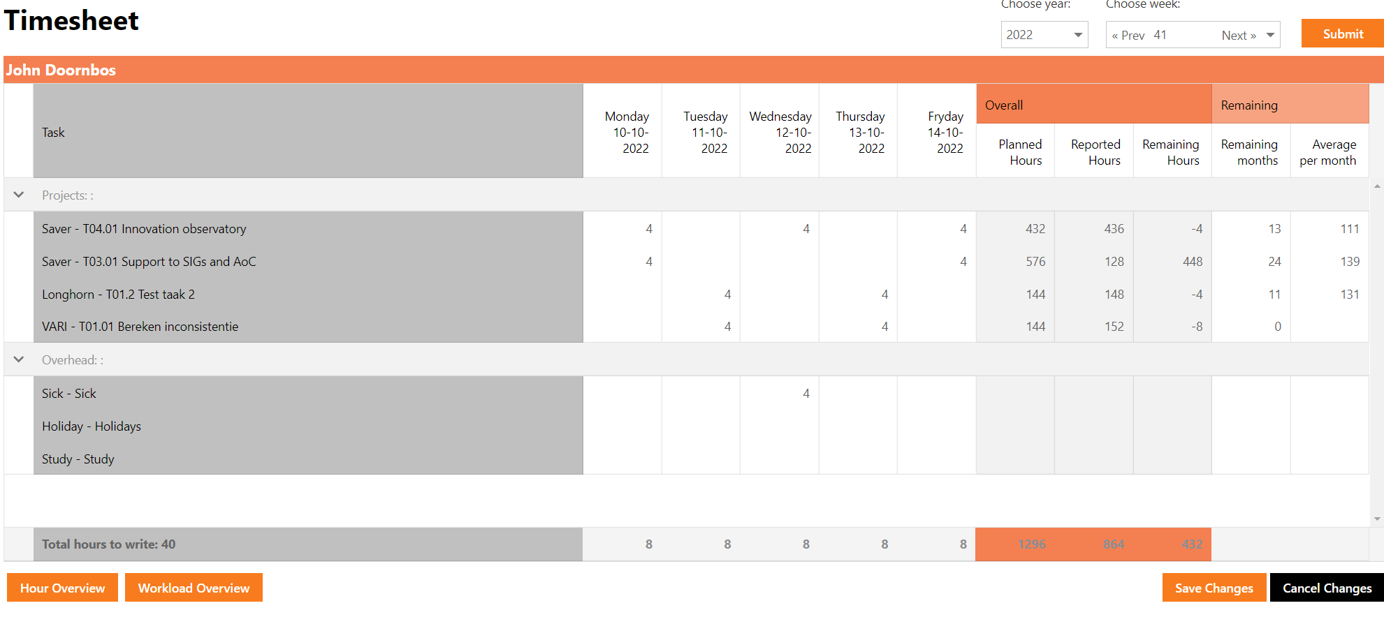This screenshot has width=1384, height=624.
Task: Click Save Changes
Action: click(x=1214, y=588)
